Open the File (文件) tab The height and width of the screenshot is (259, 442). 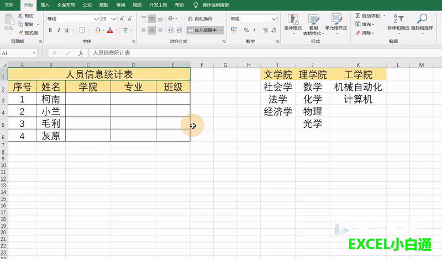9,5
